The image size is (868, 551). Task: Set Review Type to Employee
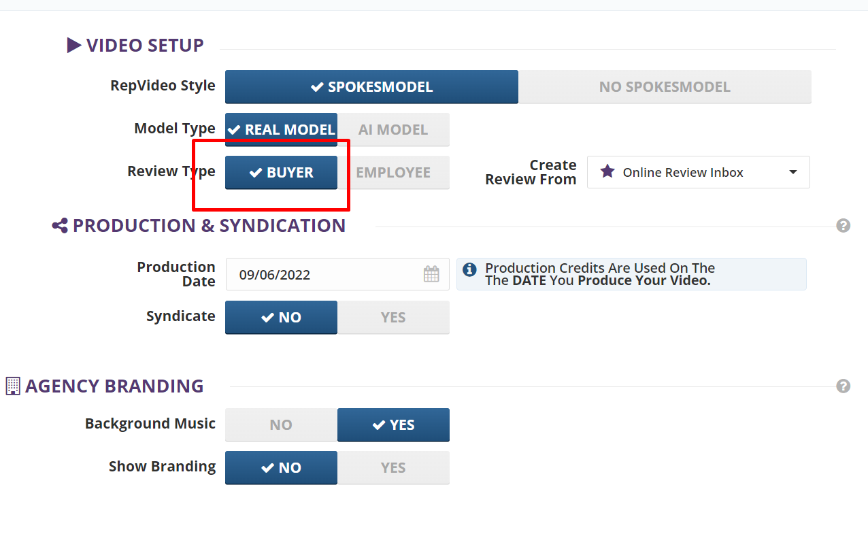[x=393, y=173]
